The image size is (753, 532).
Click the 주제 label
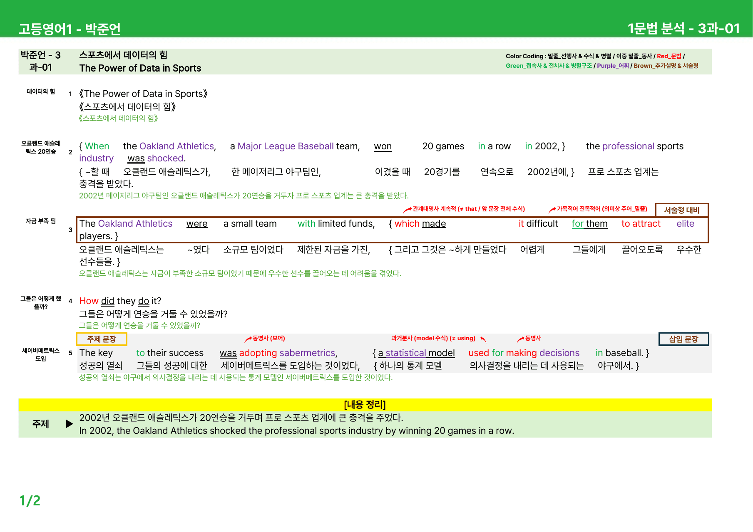coord(41,424)
